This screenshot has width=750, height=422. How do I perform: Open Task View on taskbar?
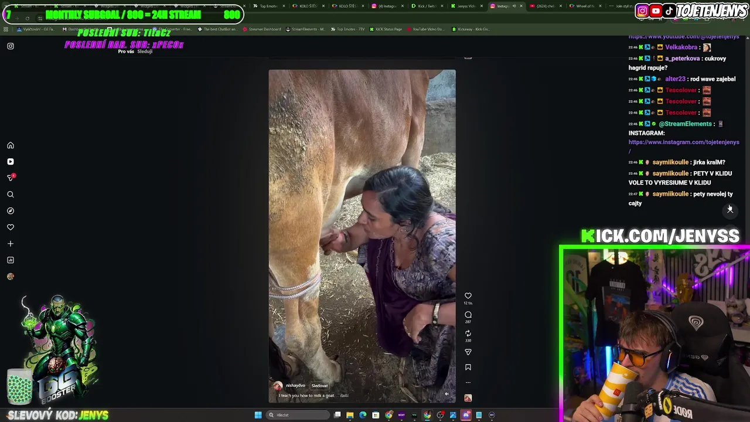(x=337, y=415)
